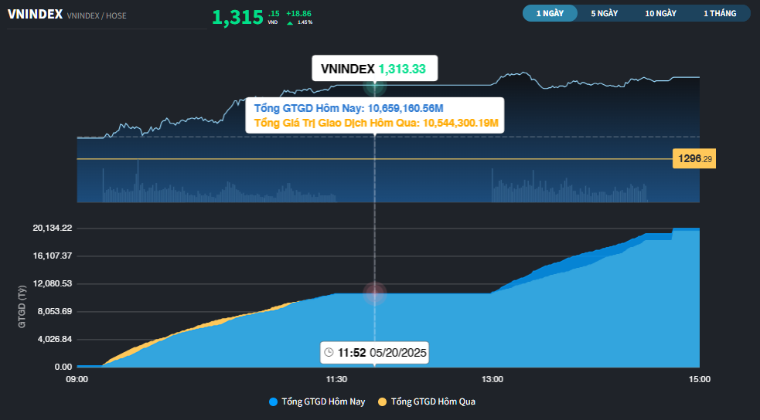Click the green index point marker
The width and height of the screenshot is (760, 420).
[375, 87]
